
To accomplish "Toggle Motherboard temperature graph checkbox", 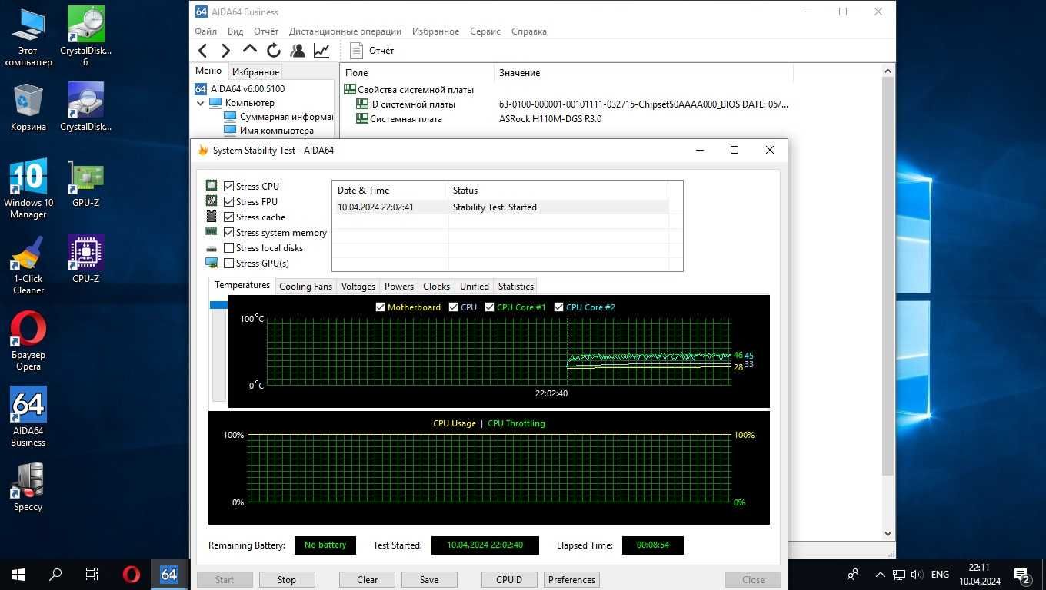I will pos(380,307).
